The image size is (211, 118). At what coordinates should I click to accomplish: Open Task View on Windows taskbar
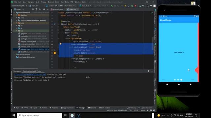tap(65, 115)
